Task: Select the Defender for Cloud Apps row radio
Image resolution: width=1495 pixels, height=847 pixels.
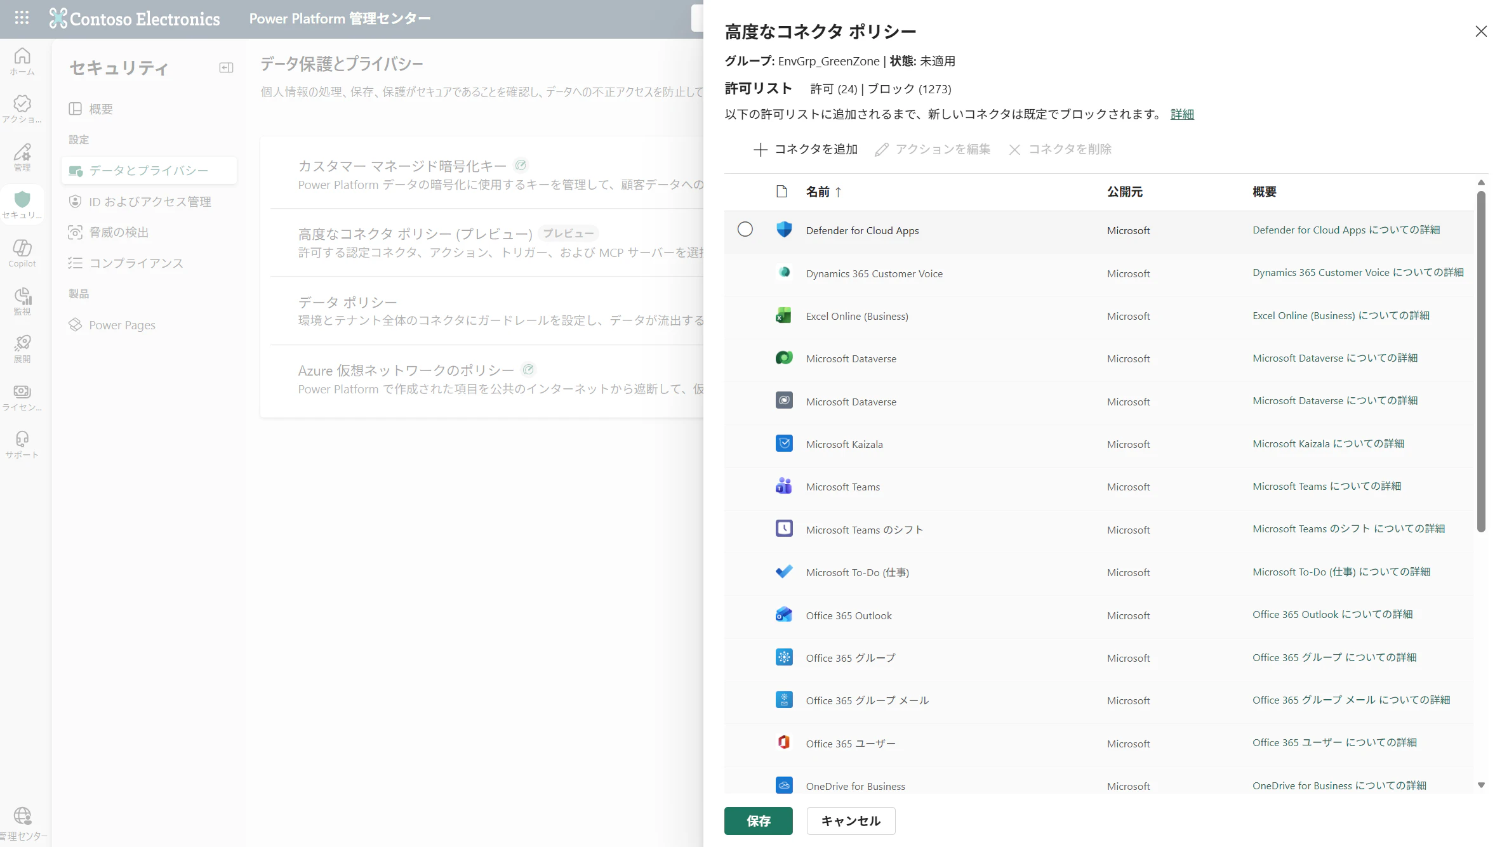Action: pyautogui.click(x=745, y=230)
